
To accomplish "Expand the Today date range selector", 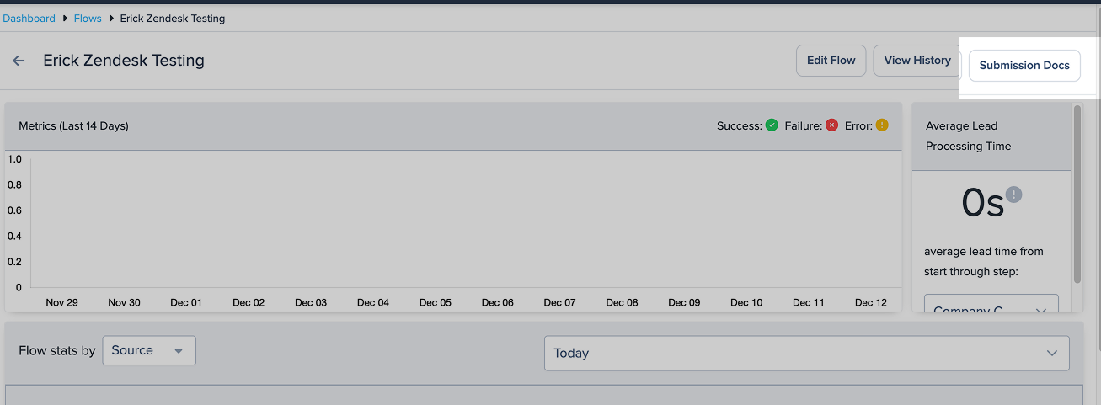I will [807, 353].
